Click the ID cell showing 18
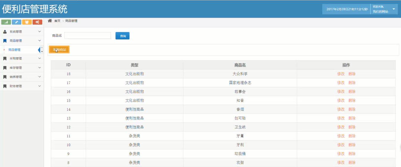 coord(68,74)
